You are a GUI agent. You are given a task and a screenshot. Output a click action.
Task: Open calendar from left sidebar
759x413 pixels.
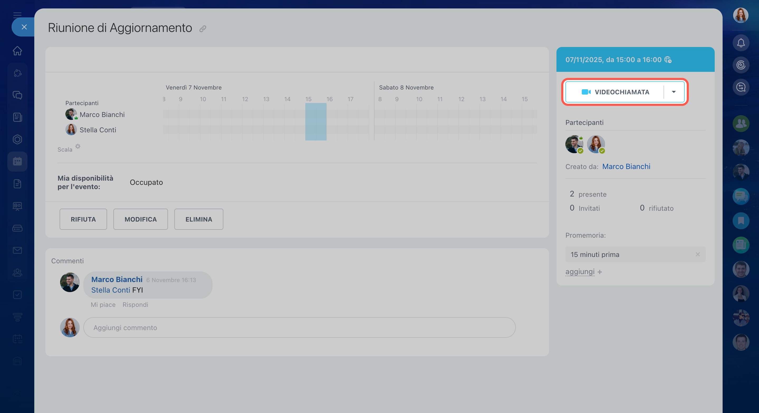[17, 161]
